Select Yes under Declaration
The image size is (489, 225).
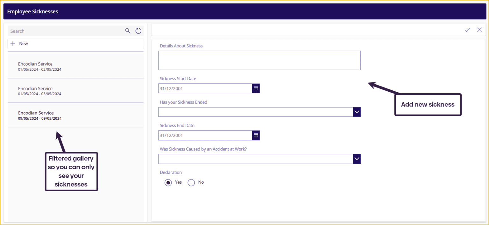coord(168,182)
